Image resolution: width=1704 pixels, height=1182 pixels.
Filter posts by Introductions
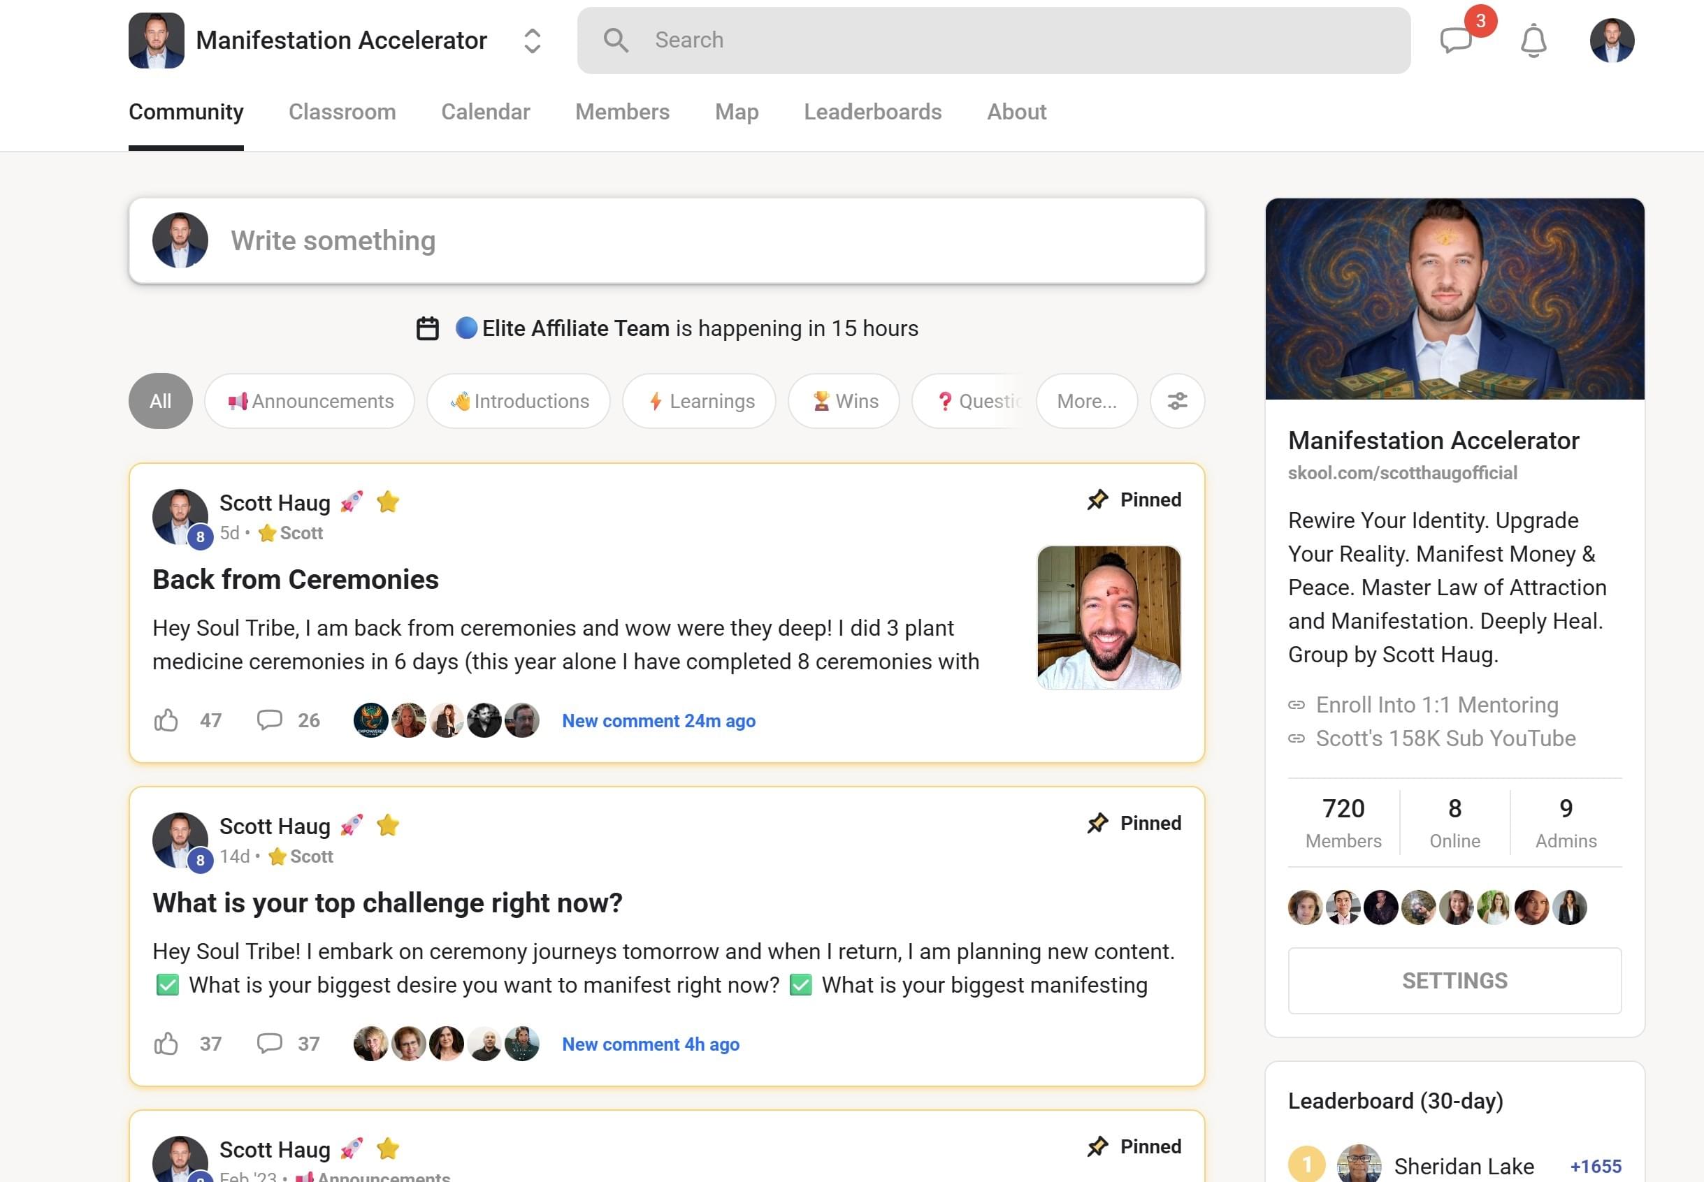pyautogui.click(x=519, y=401)
